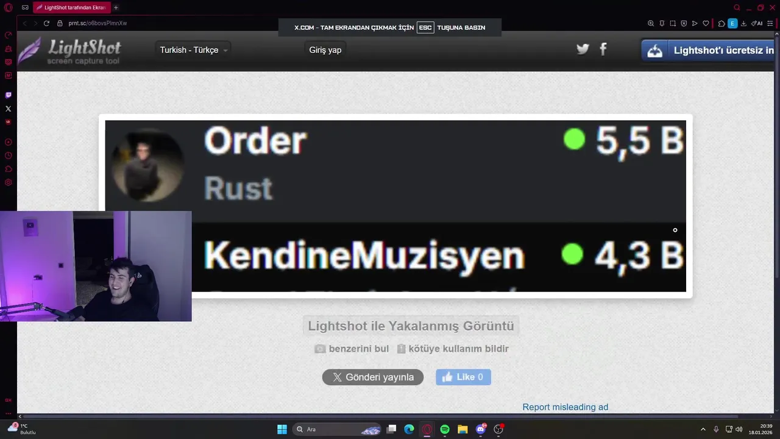
Task: Show hidden system tray icons
Action: click(703, 429)
